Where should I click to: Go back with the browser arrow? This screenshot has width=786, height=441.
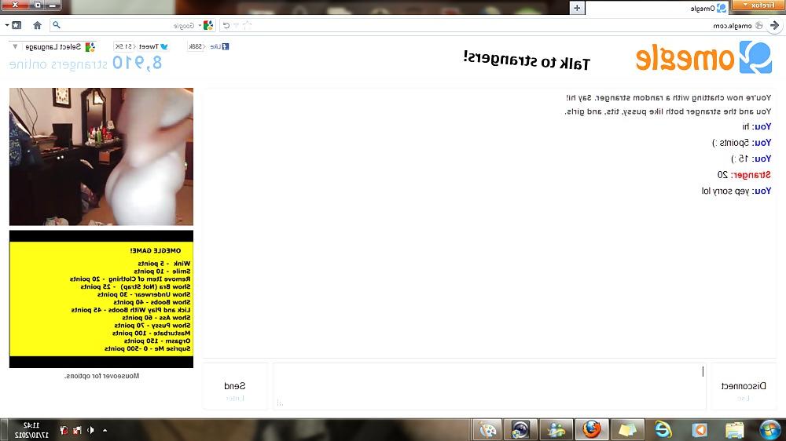tap(775, 26)
